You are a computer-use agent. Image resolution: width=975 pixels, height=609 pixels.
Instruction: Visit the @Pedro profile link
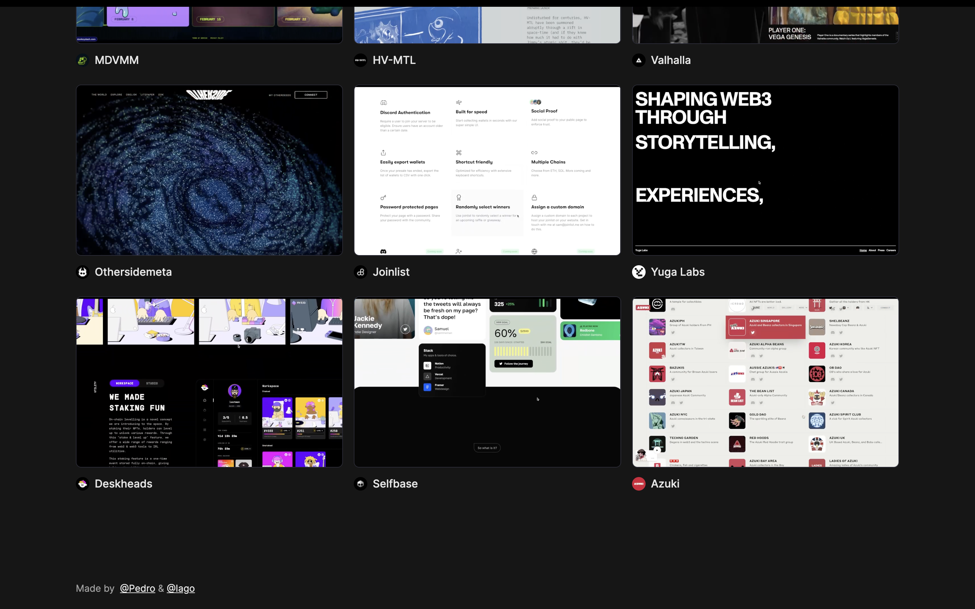click(137, 588)
